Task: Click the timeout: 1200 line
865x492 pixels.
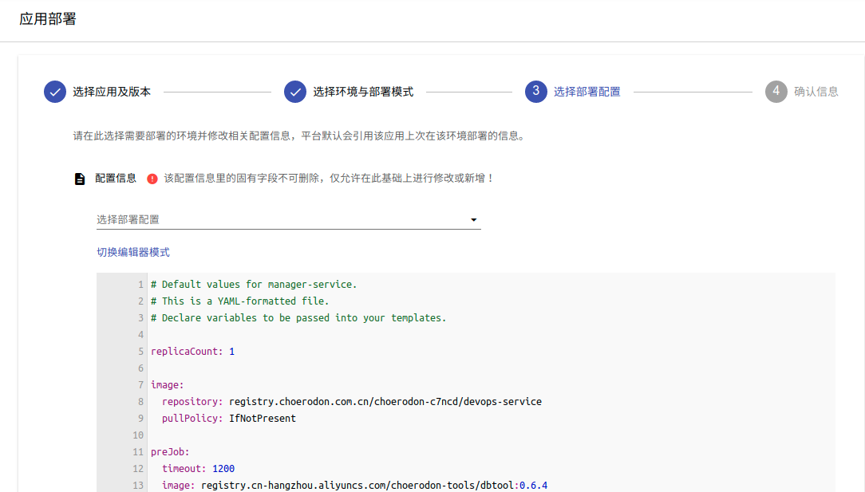Action: (198, 468)
